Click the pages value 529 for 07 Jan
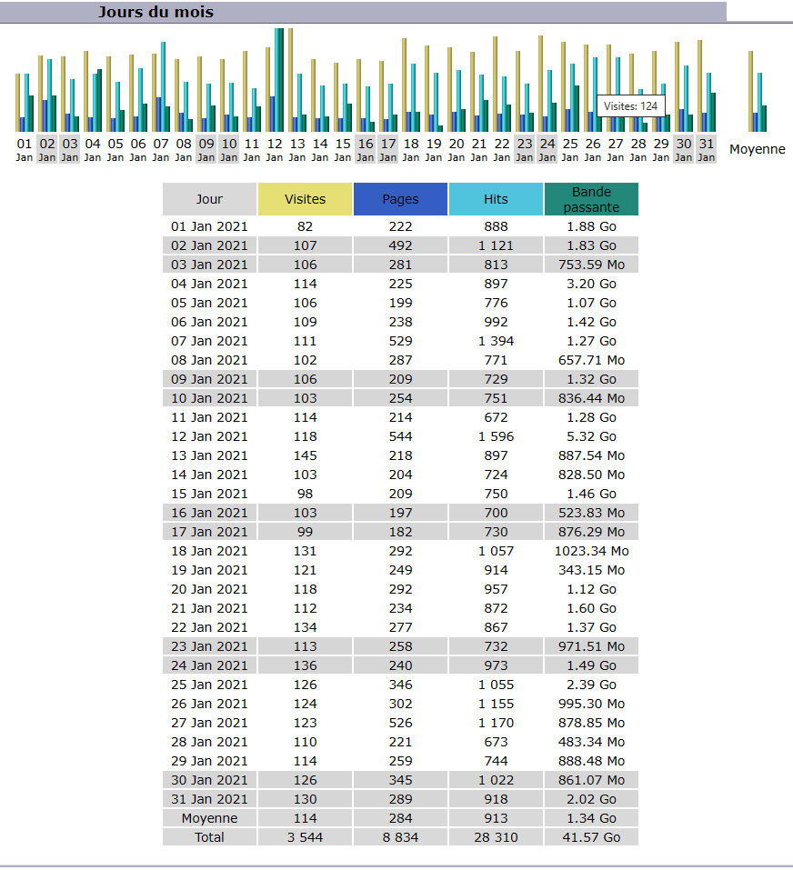This screenshot has height=870, width=793. (x=400, y=341)
